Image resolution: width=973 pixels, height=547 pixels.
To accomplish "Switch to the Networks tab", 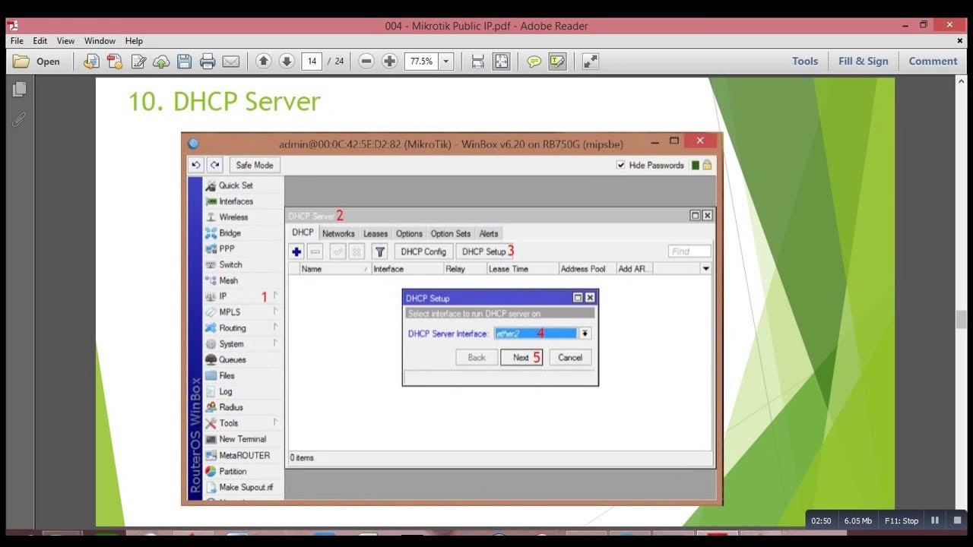I will click(338, 233).
